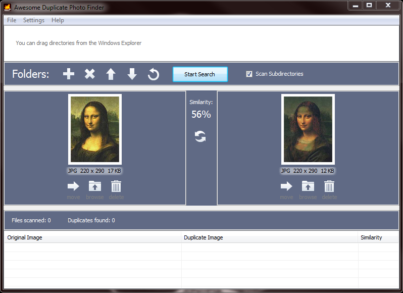Click the move arrow under right image

pos(286,186)
